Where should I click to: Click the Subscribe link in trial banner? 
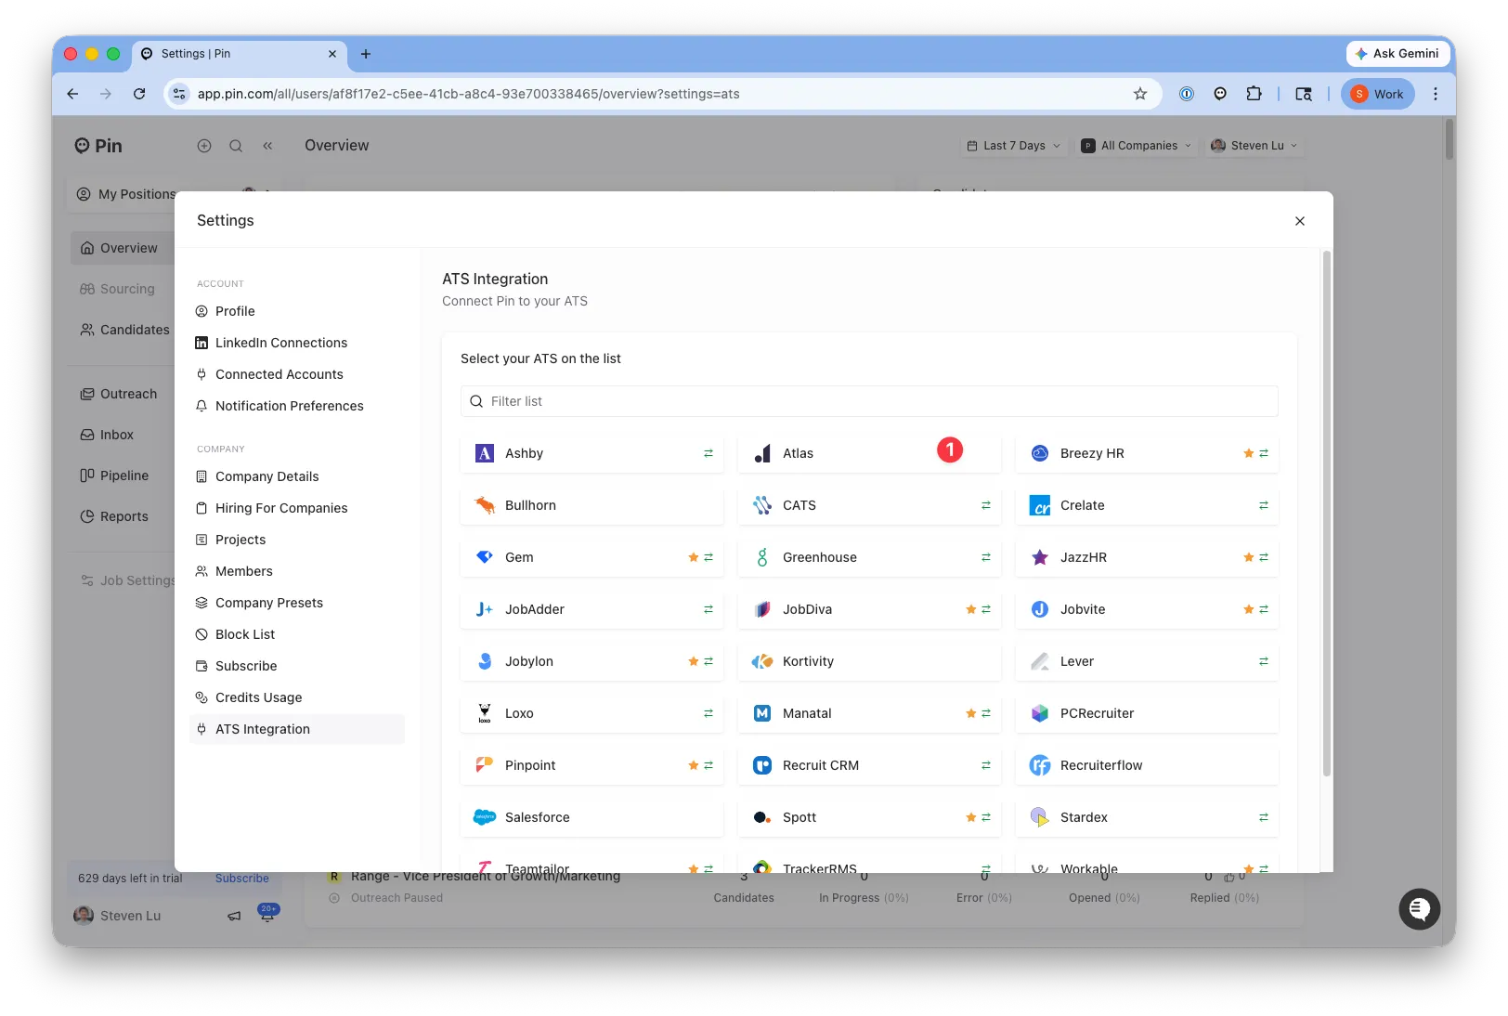point(242,879)
